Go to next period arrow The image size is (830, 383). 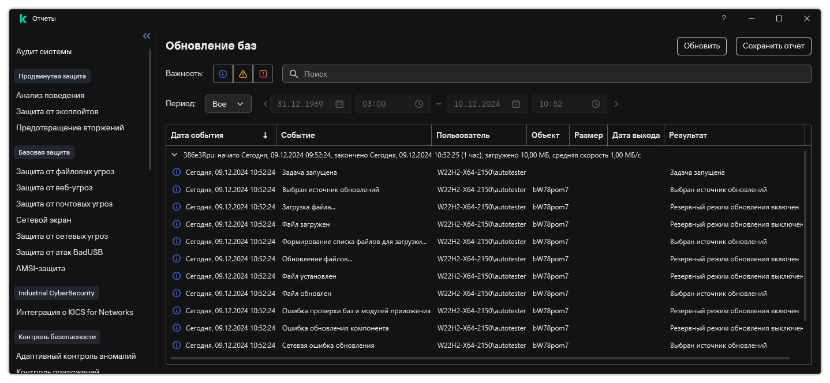click(x=616, y=104)
